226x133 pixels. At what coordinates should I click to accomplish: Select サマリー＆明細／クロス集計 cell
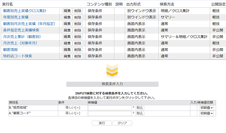point(184,37)
